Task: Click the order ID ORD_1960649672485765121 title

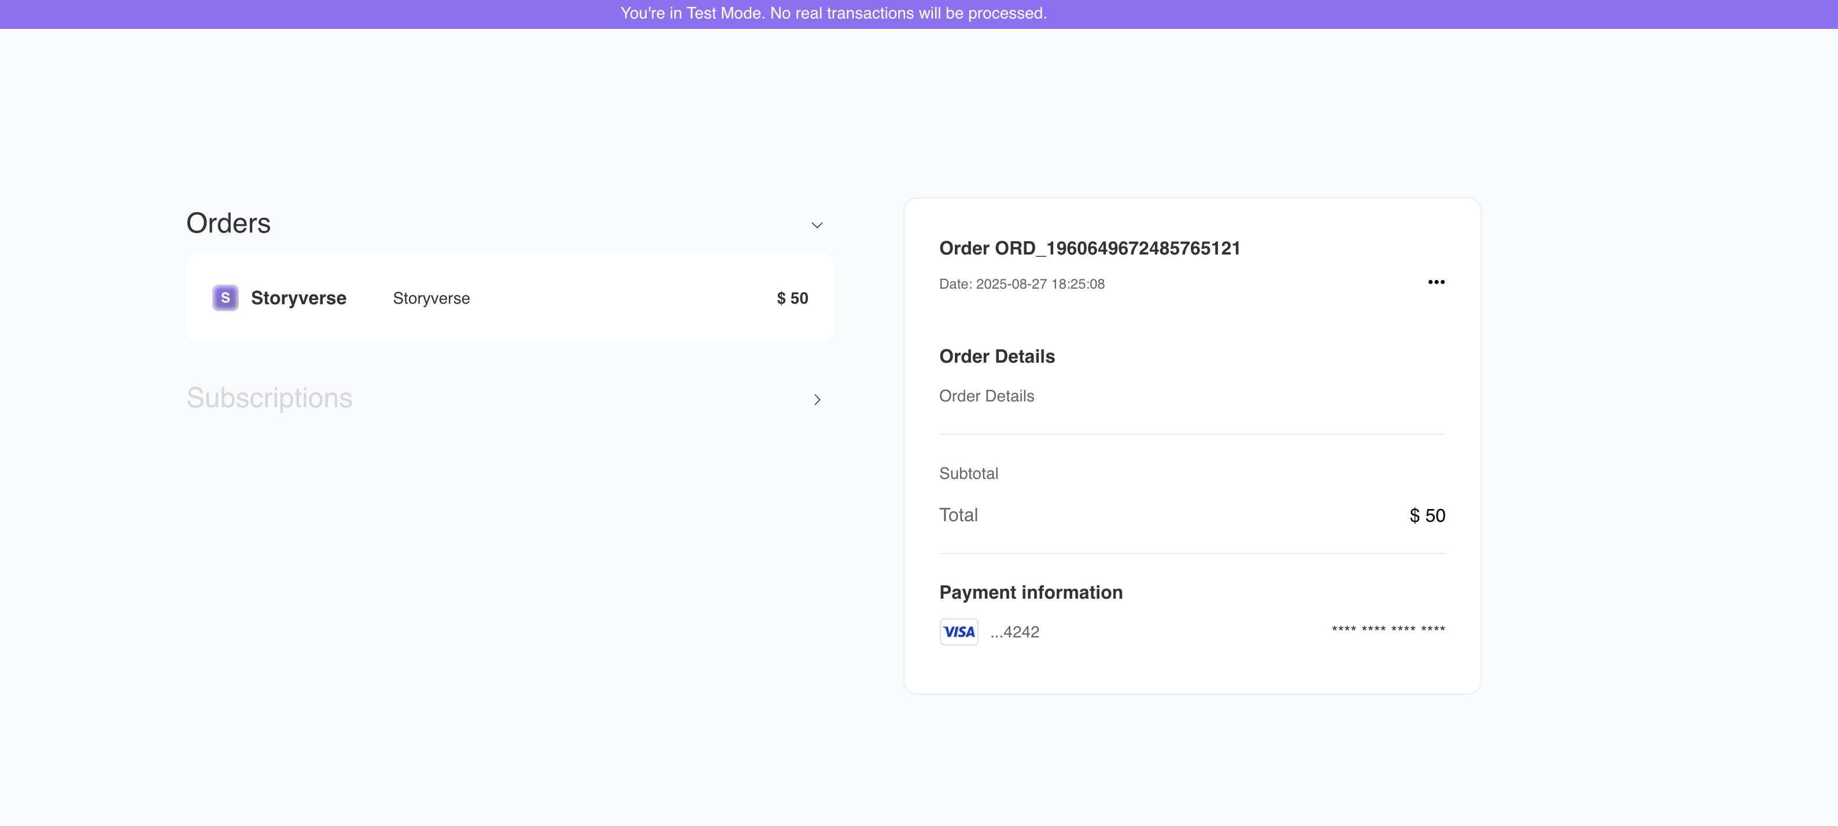Action: pyautogui.click(x=1090, y=249)
